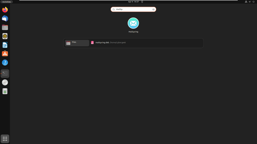257x144 pixels.
Task: Open Thunderbird Mail from the dock
Action: tap(5, 18)
